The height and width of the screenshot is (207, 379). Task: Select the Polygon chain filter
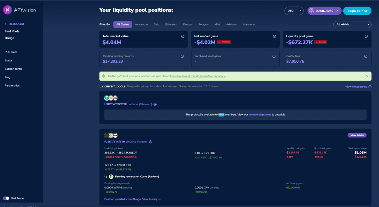pyautogui.click(x=203, y=24)
